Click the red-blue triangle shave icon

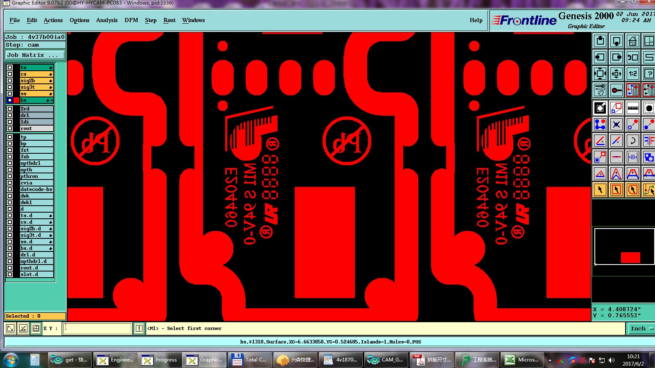600,173
